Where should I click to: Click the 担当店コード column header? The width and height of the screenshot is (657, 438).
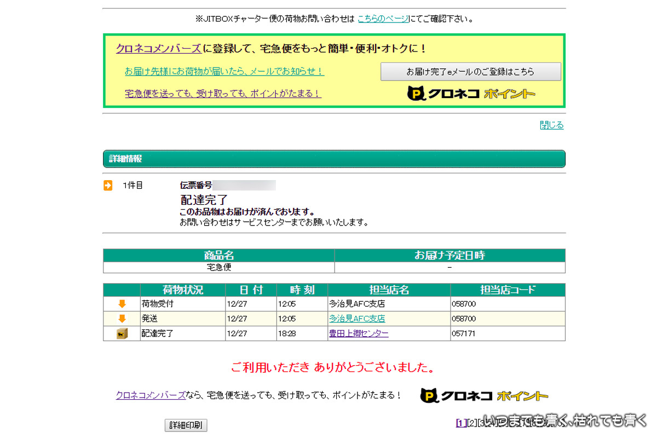point(507,290)
